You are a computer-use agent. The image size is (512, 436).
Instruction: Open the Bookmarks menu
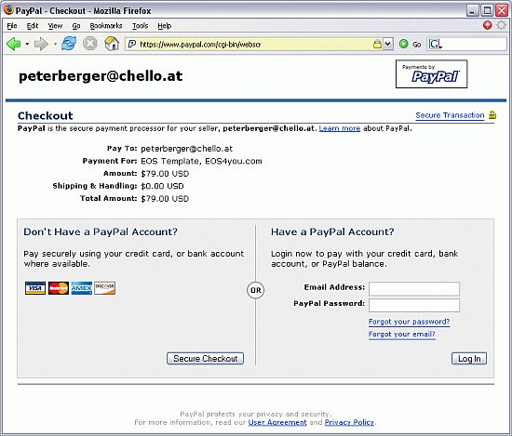point(106,26)
